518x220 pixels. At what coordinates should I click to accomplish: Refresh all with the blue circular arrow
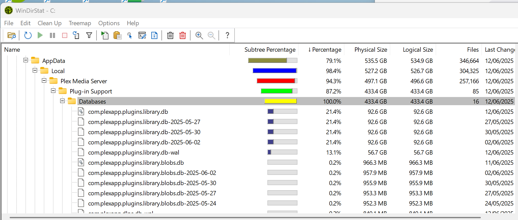[28, 35]
